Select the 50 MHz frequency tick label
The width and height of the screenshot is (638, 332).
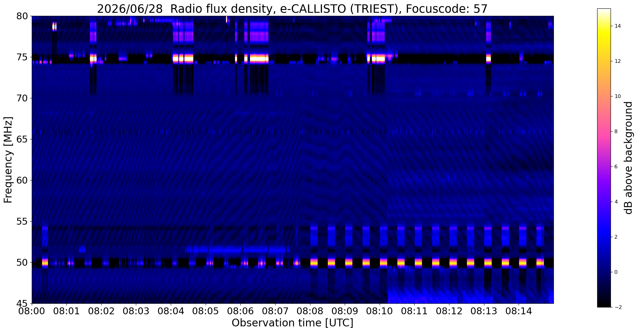22,263
